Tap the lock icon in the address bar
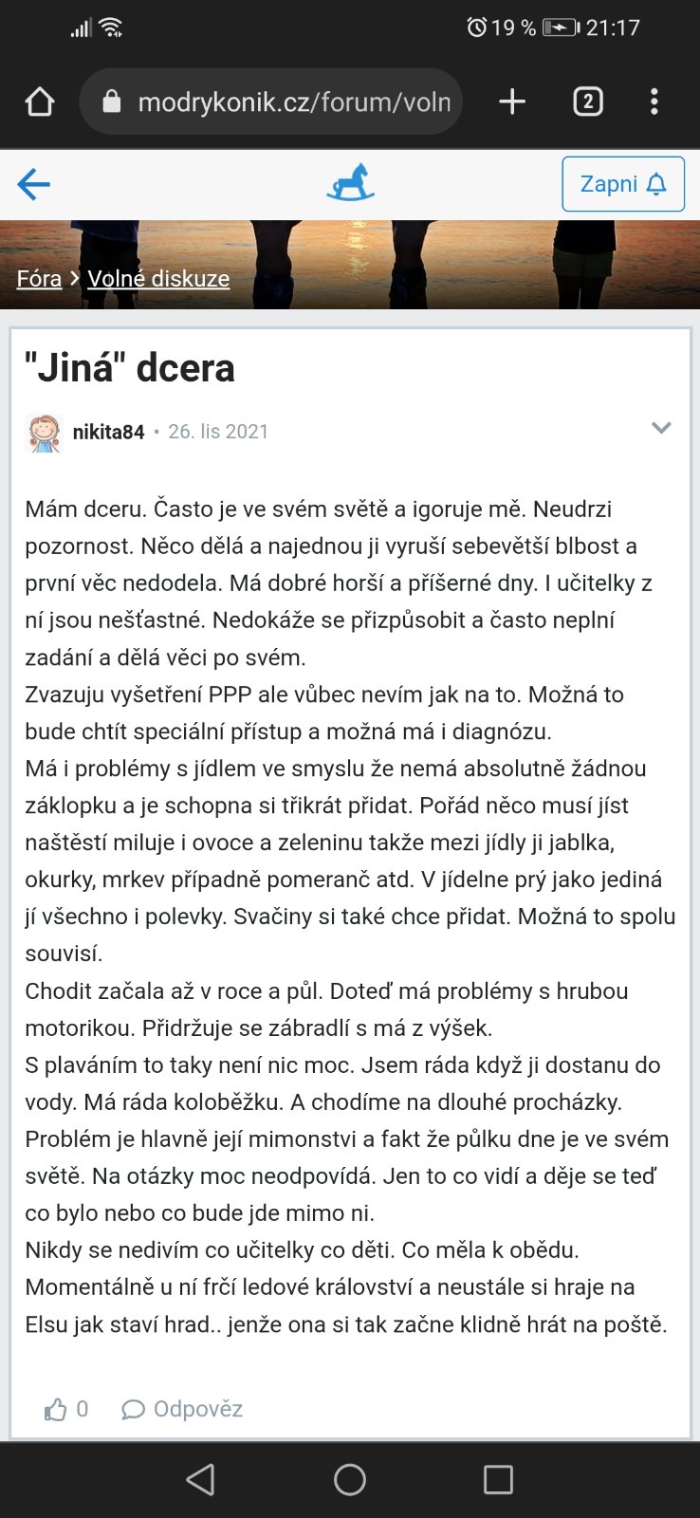 [112, 102]
